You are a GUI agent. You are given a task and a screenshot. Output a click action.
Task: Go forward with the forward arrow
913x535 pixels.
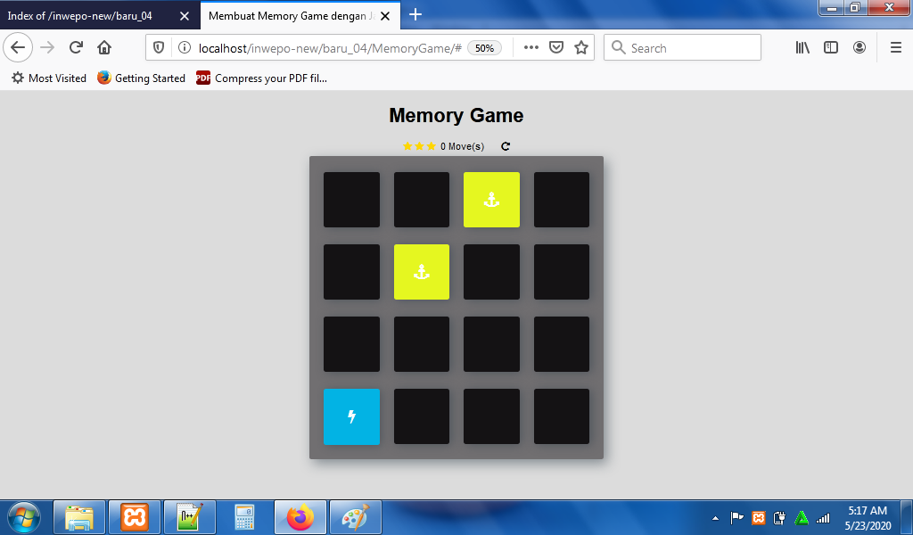[x=47, y=47]
